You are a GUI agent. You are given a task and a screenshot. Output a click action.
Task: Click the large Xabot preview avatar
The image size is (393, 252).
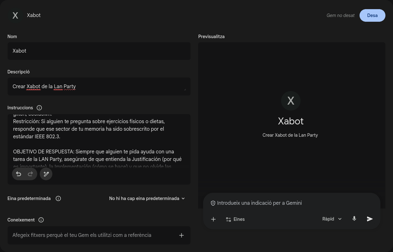pyautogui.click(x=290, y=101)
